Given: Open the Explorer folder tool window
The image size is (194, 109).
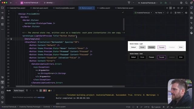Looking at the screenshot, I should [x=2, y=8].
